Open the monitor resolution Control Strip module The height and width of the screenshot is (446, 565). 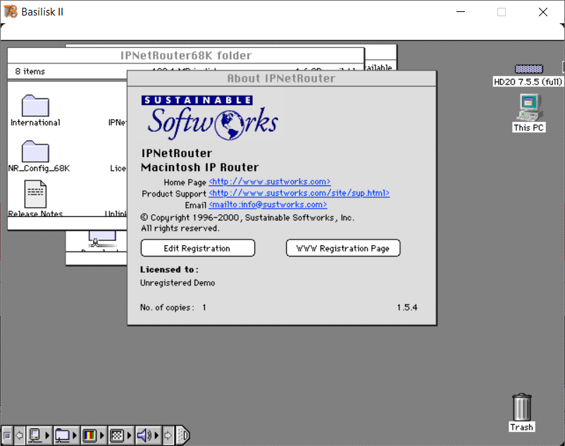[x=120, y=435]
